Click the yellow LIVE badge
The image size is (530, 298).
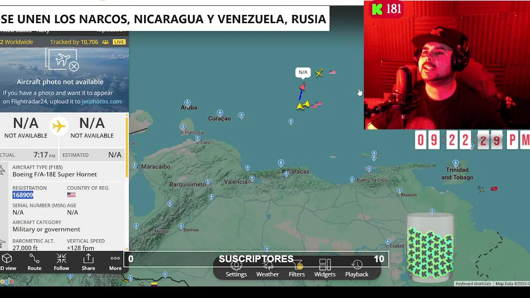(119, 42)
